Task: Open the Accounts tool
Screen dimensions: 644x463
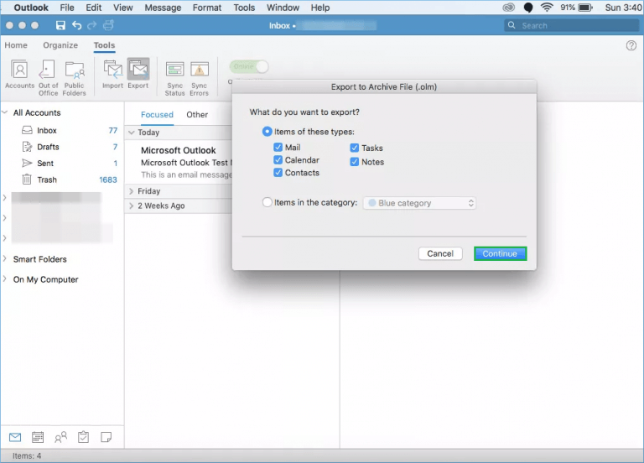Action: [x=19, y=75]
